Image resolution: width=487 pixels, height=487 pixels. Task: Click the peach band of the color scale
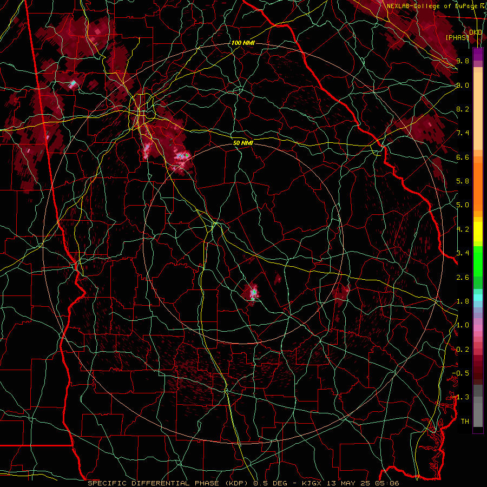pos(478,112)
